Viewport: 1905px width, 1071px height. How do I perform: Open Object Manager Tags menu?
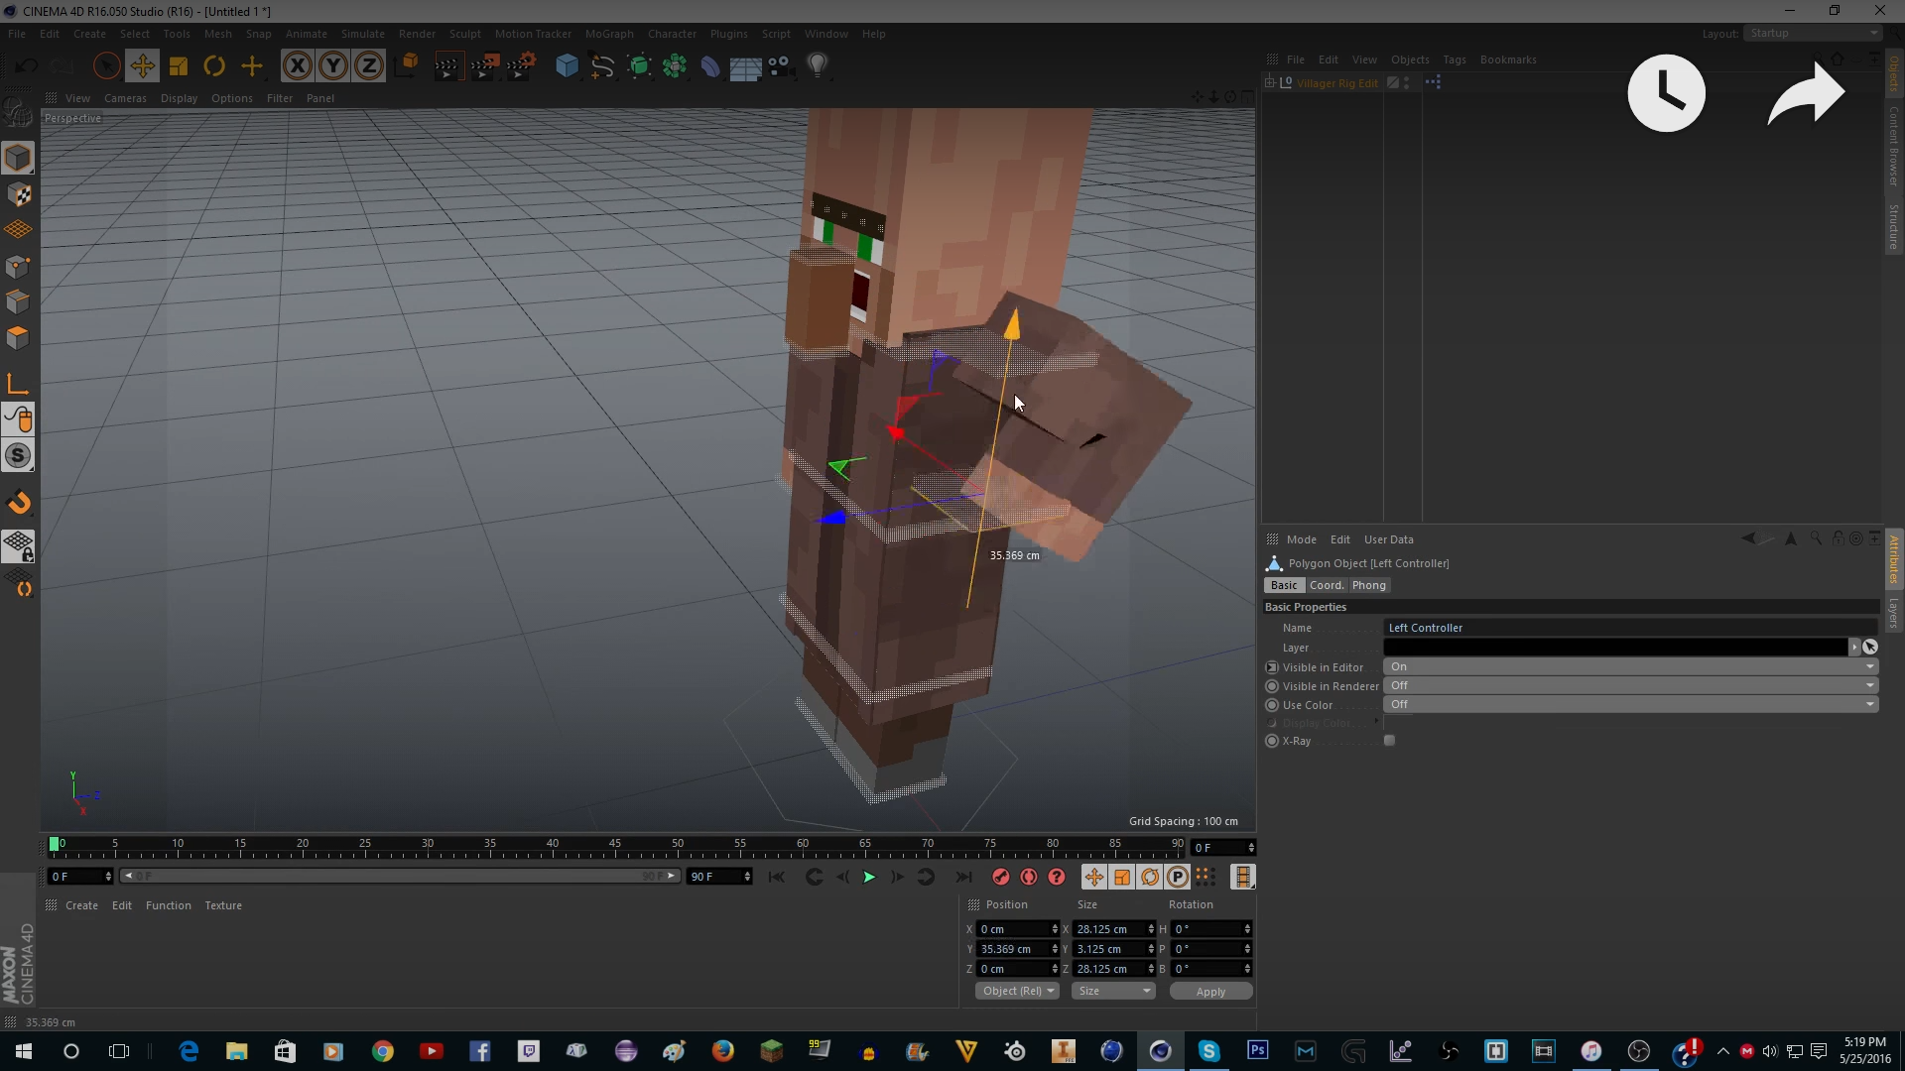[x=1454, y=59]
